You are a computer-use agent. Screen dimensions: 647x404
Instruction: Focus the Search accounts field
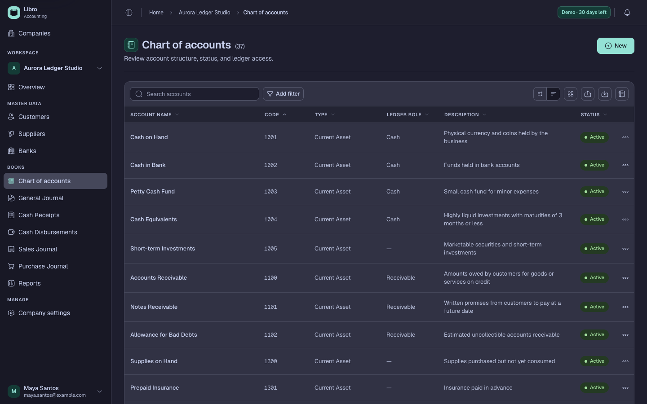point(195,94)
